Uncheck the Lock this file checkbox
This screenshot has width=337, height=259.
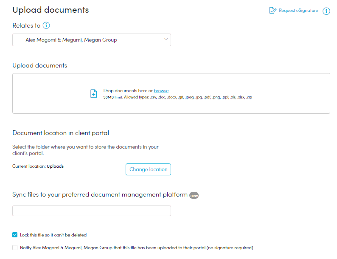(15, 235)
